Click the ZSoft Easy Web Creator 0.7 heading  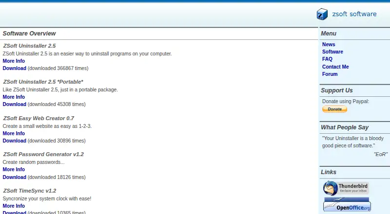[39, 118]
